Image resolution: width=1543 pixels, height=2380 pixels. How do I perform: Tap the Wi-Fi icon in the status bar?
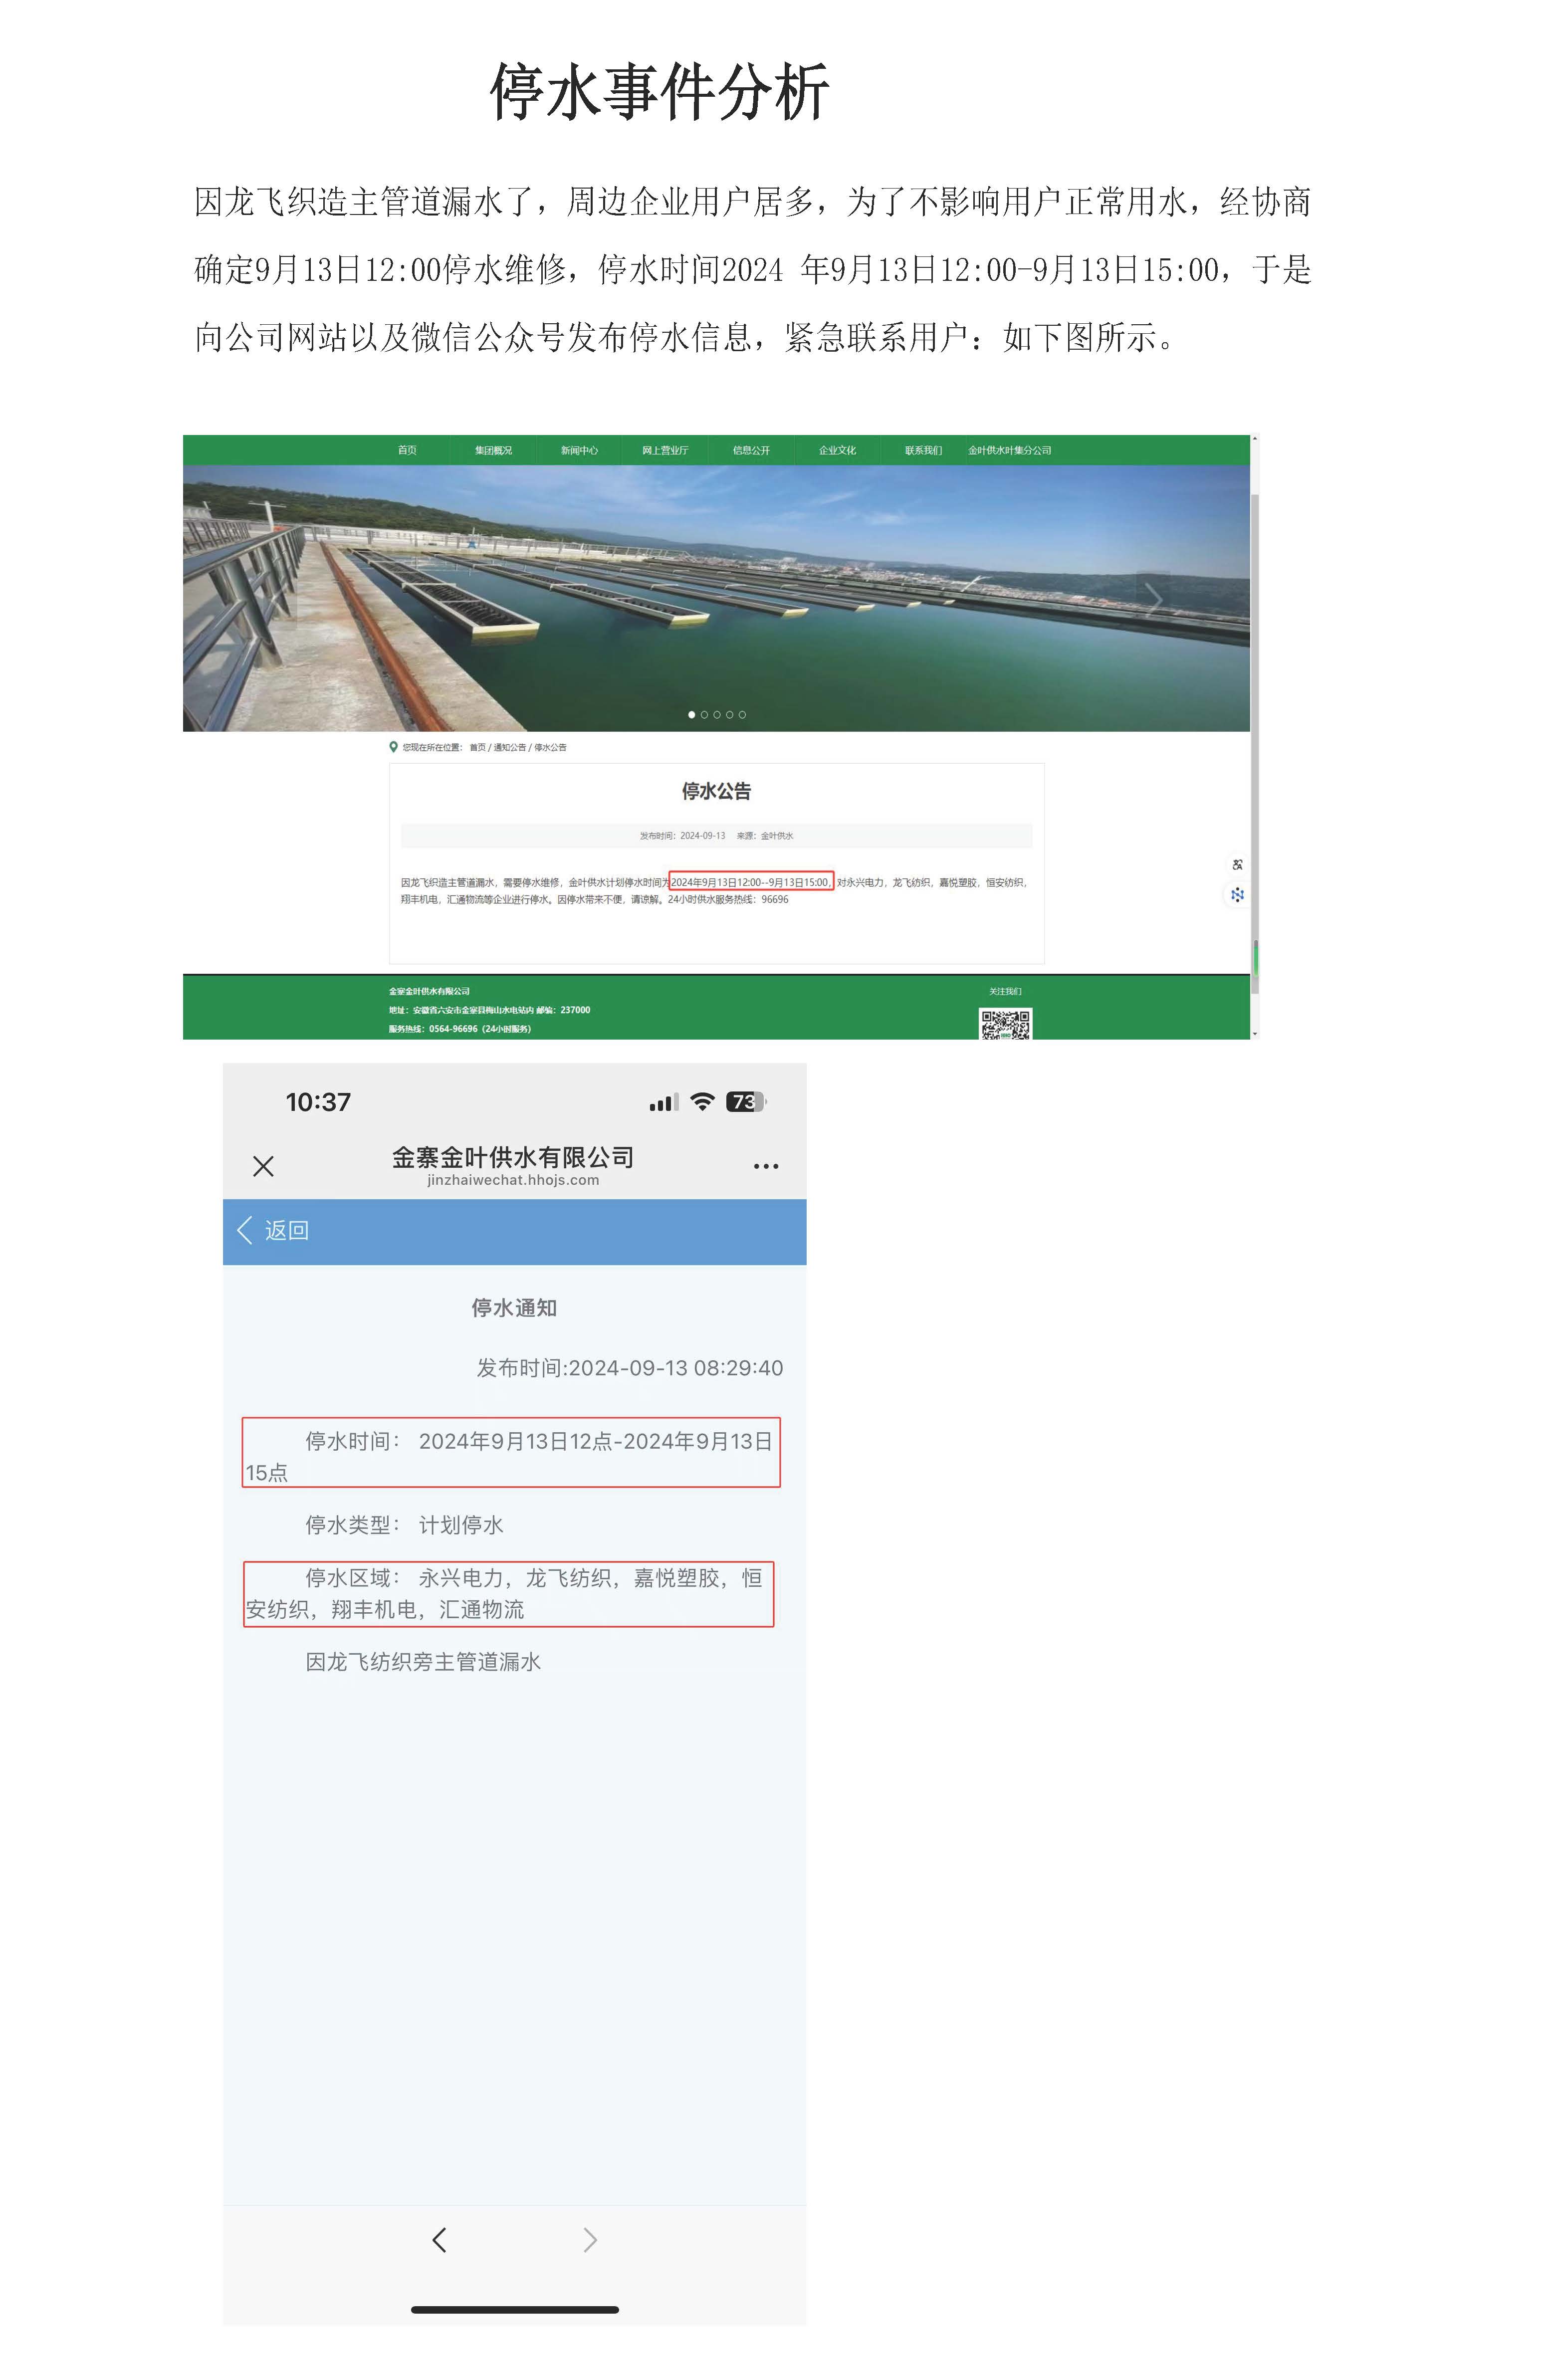[703, 1102]
